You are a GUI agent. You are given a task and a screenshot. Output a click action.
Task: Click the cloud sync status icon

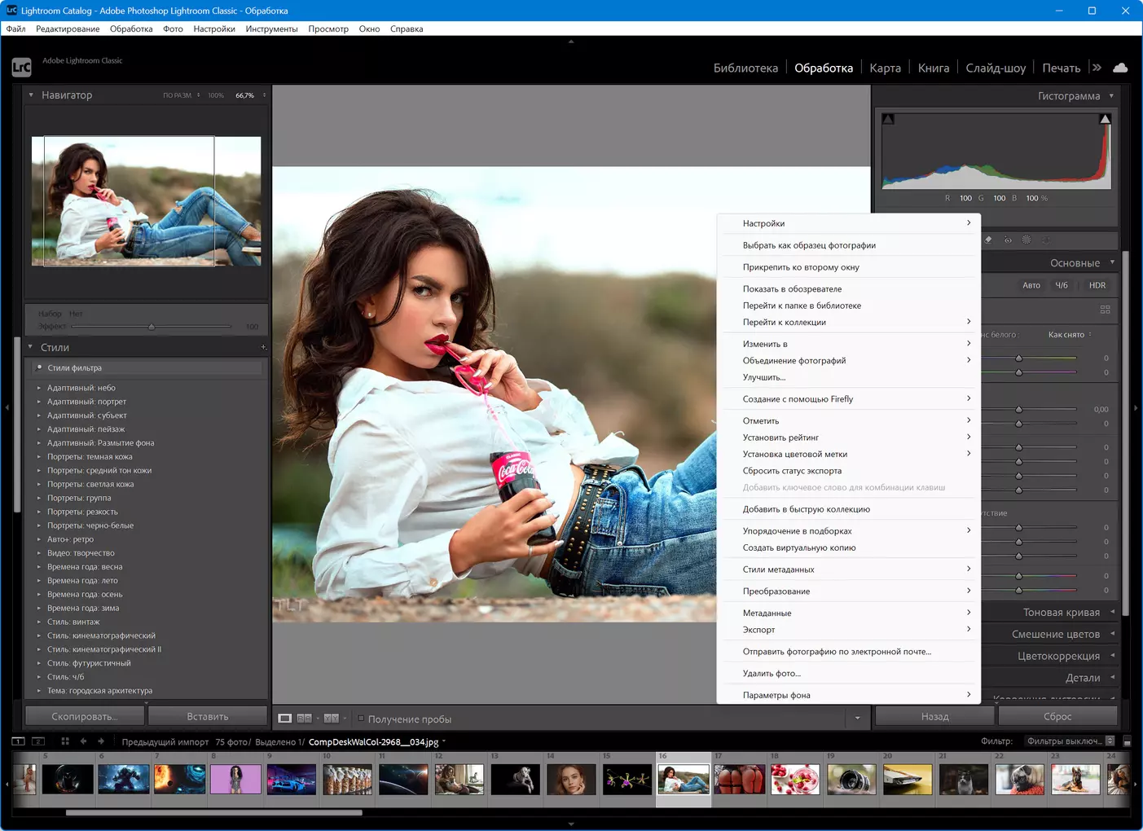(x=1120, y=68)
